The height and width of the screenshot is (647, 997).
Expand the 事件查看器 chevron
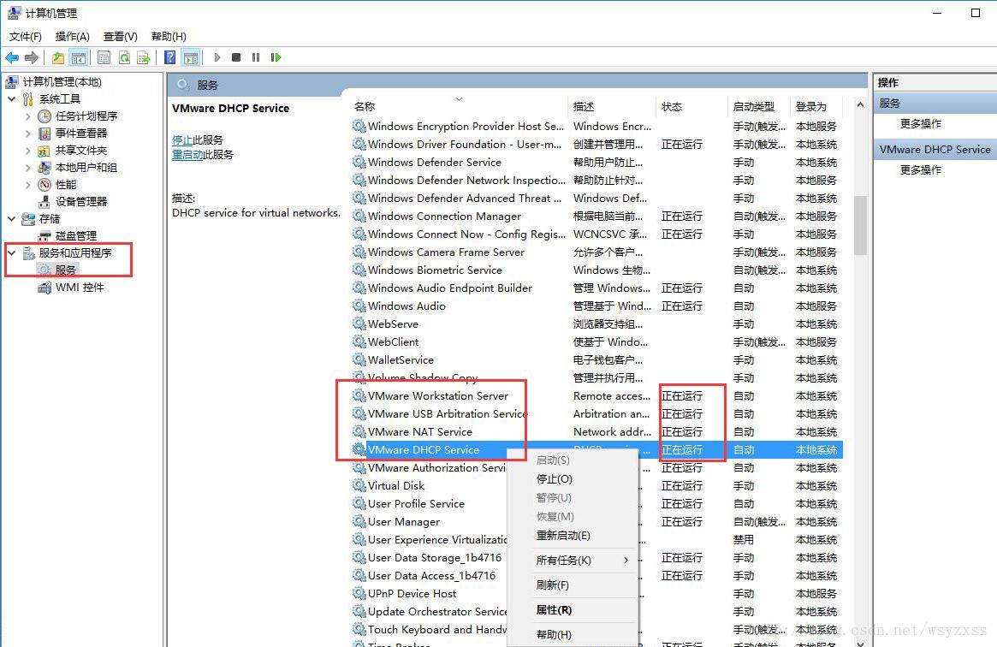pyautogui.click(x=27, y=134)
